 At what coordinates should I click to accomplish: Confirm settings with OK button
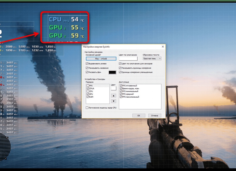139,115
